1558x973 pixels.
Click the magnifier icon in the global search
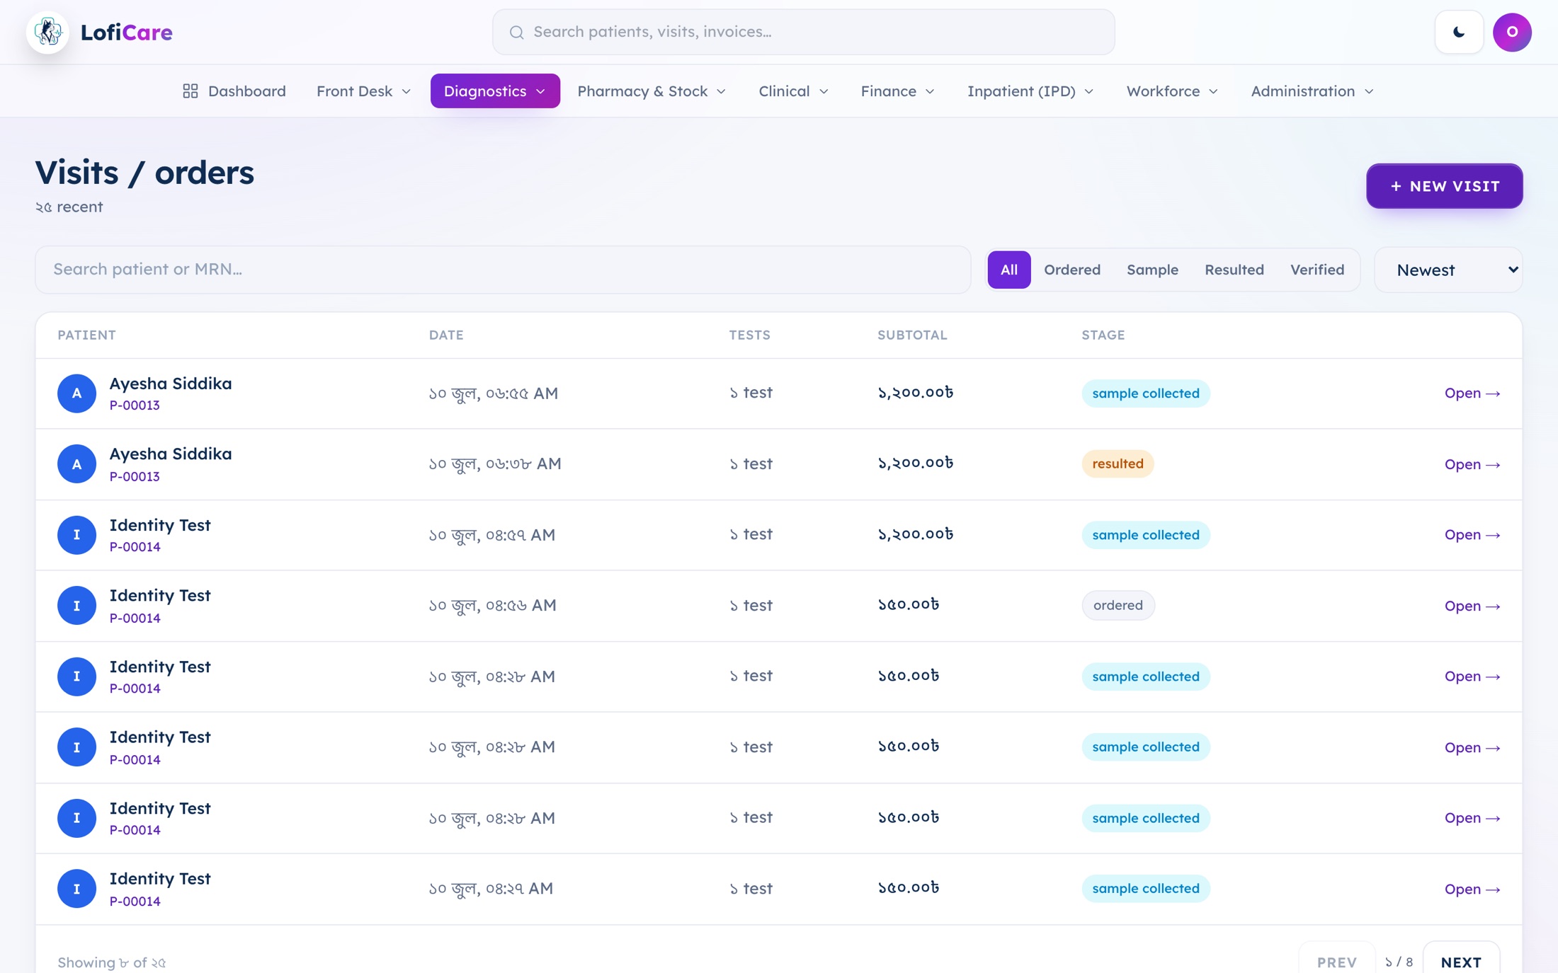[x=517, y=32]
